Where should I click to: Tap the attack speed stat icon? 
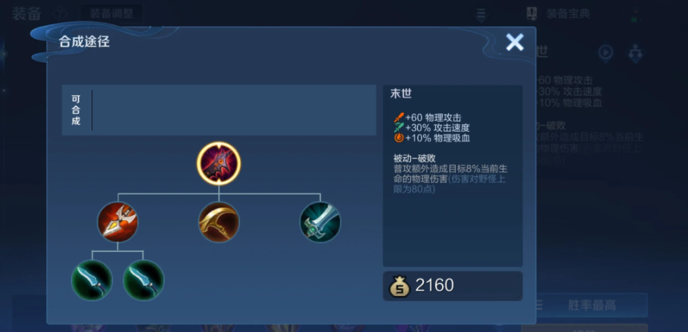click(399, 128)
